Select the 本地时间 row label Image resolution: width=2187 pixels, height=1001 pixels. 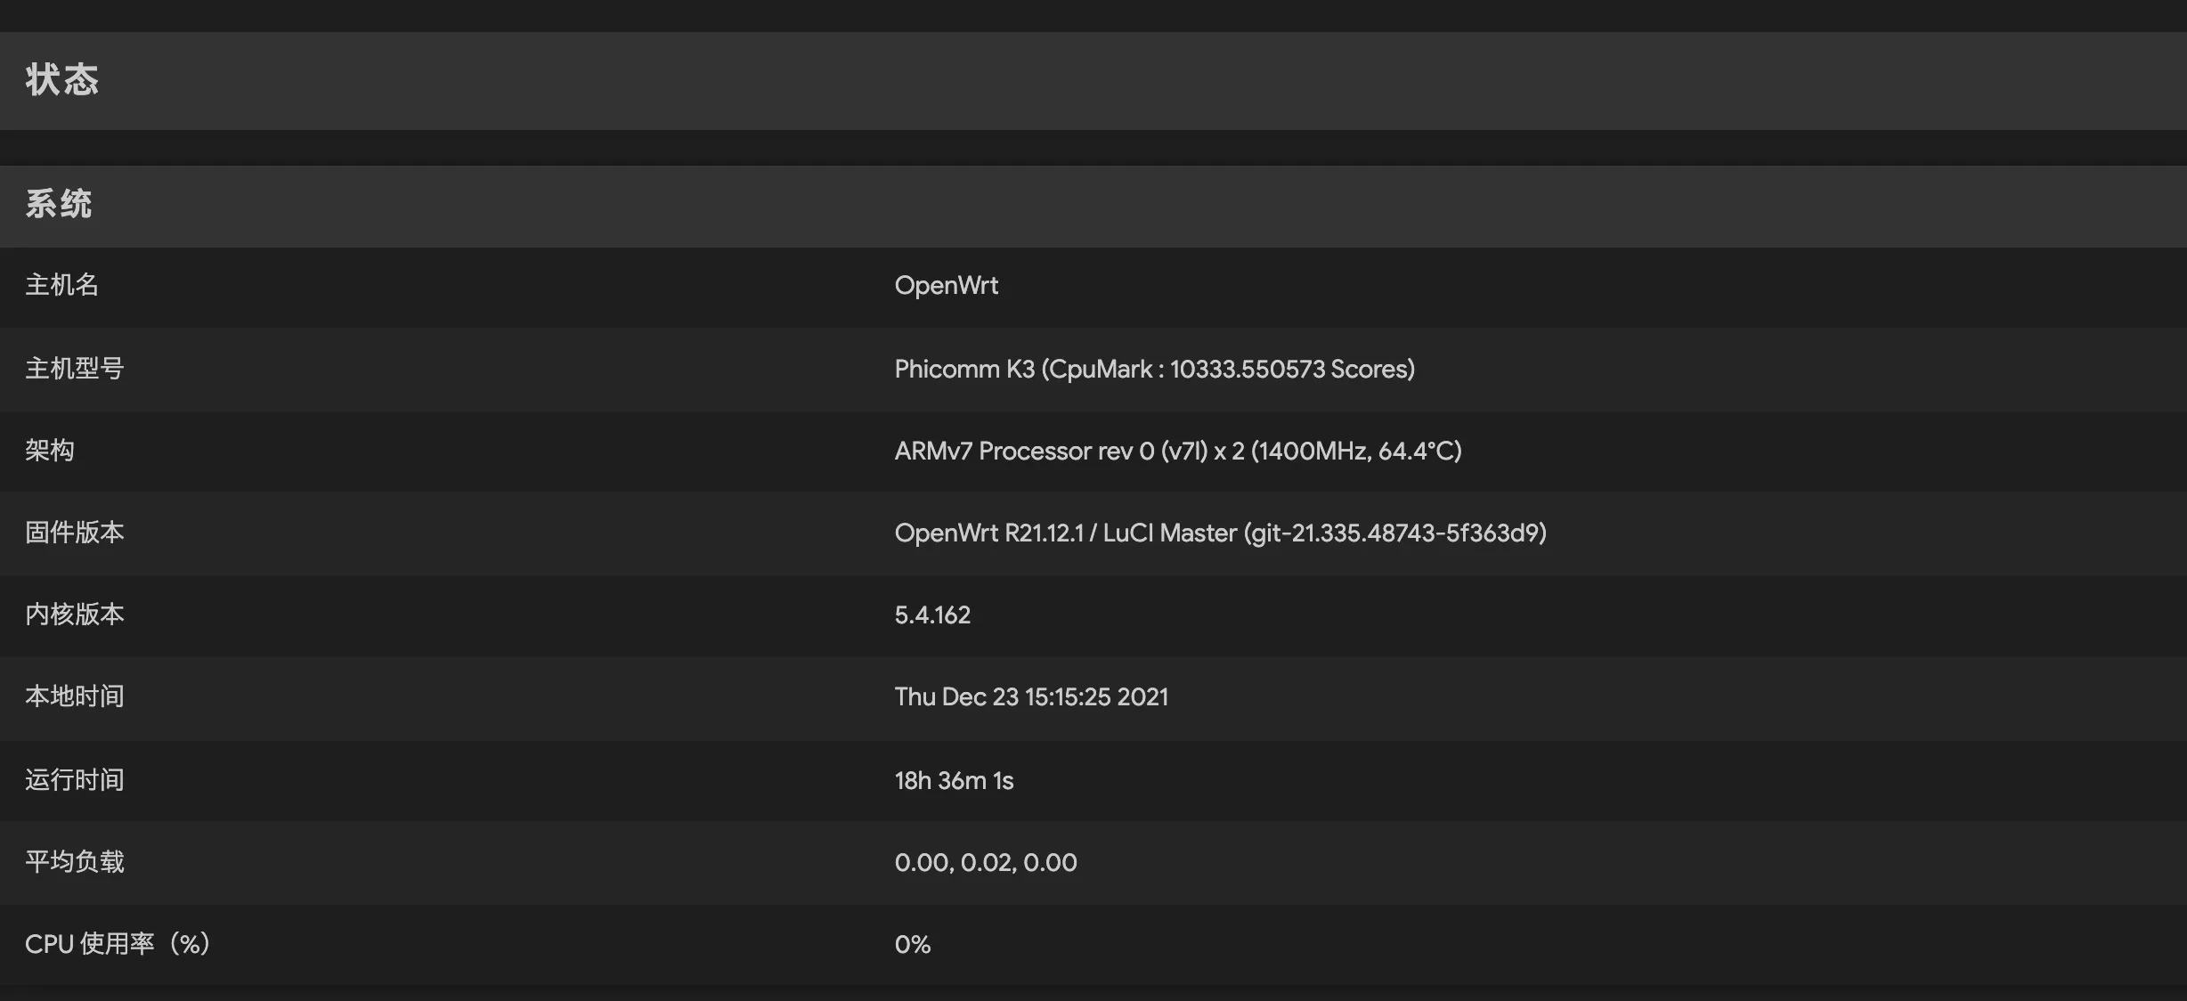coord(74,696)
